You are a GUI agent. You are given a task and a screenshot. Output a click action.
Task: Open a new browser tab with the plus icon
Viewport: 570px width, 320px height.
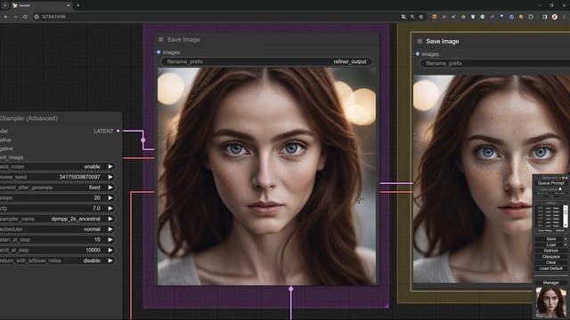click(77, 5)
